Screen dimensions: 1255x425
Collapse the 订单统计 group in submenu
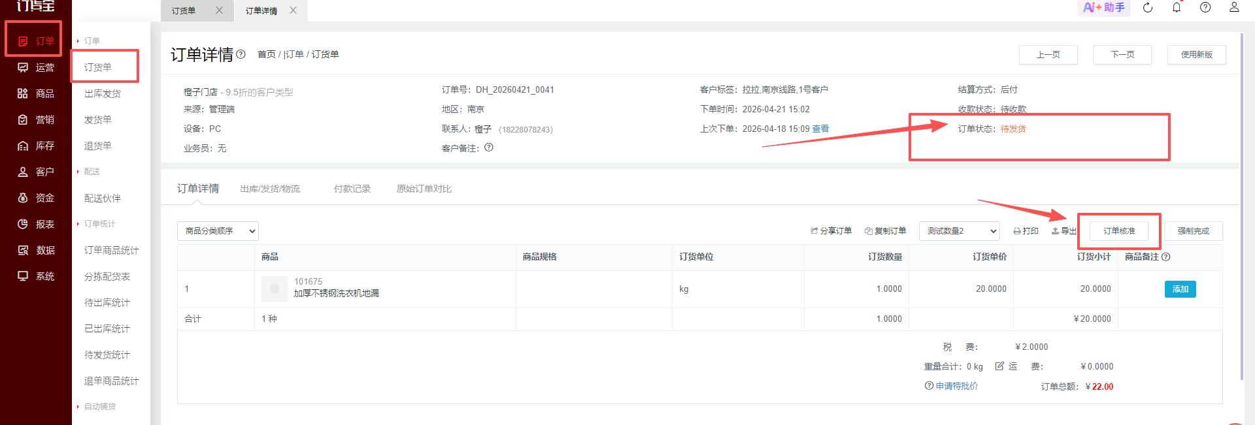[x=96, y=224]
